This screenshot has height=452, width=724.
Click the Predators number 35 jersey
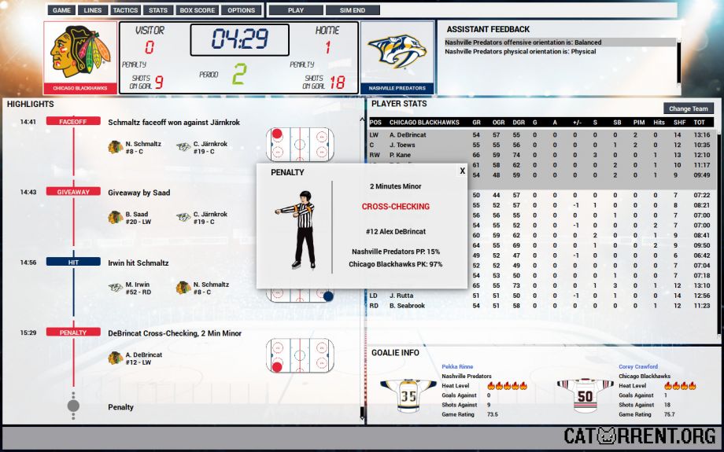click(x=408, y=395)
